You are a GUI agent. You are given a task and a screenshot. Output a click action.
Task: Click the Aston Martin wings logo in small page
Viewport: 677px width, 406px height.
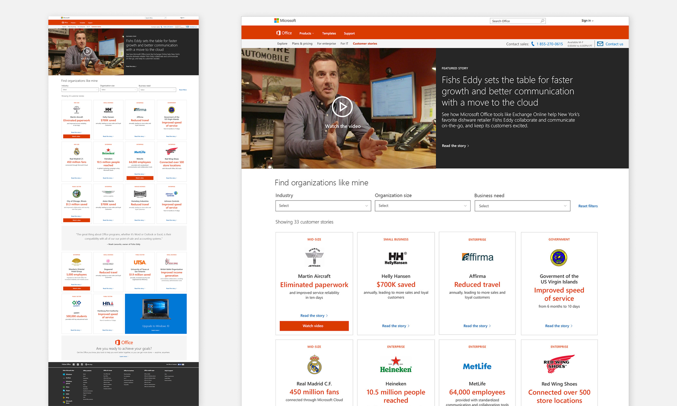click(x=108, y=193)
